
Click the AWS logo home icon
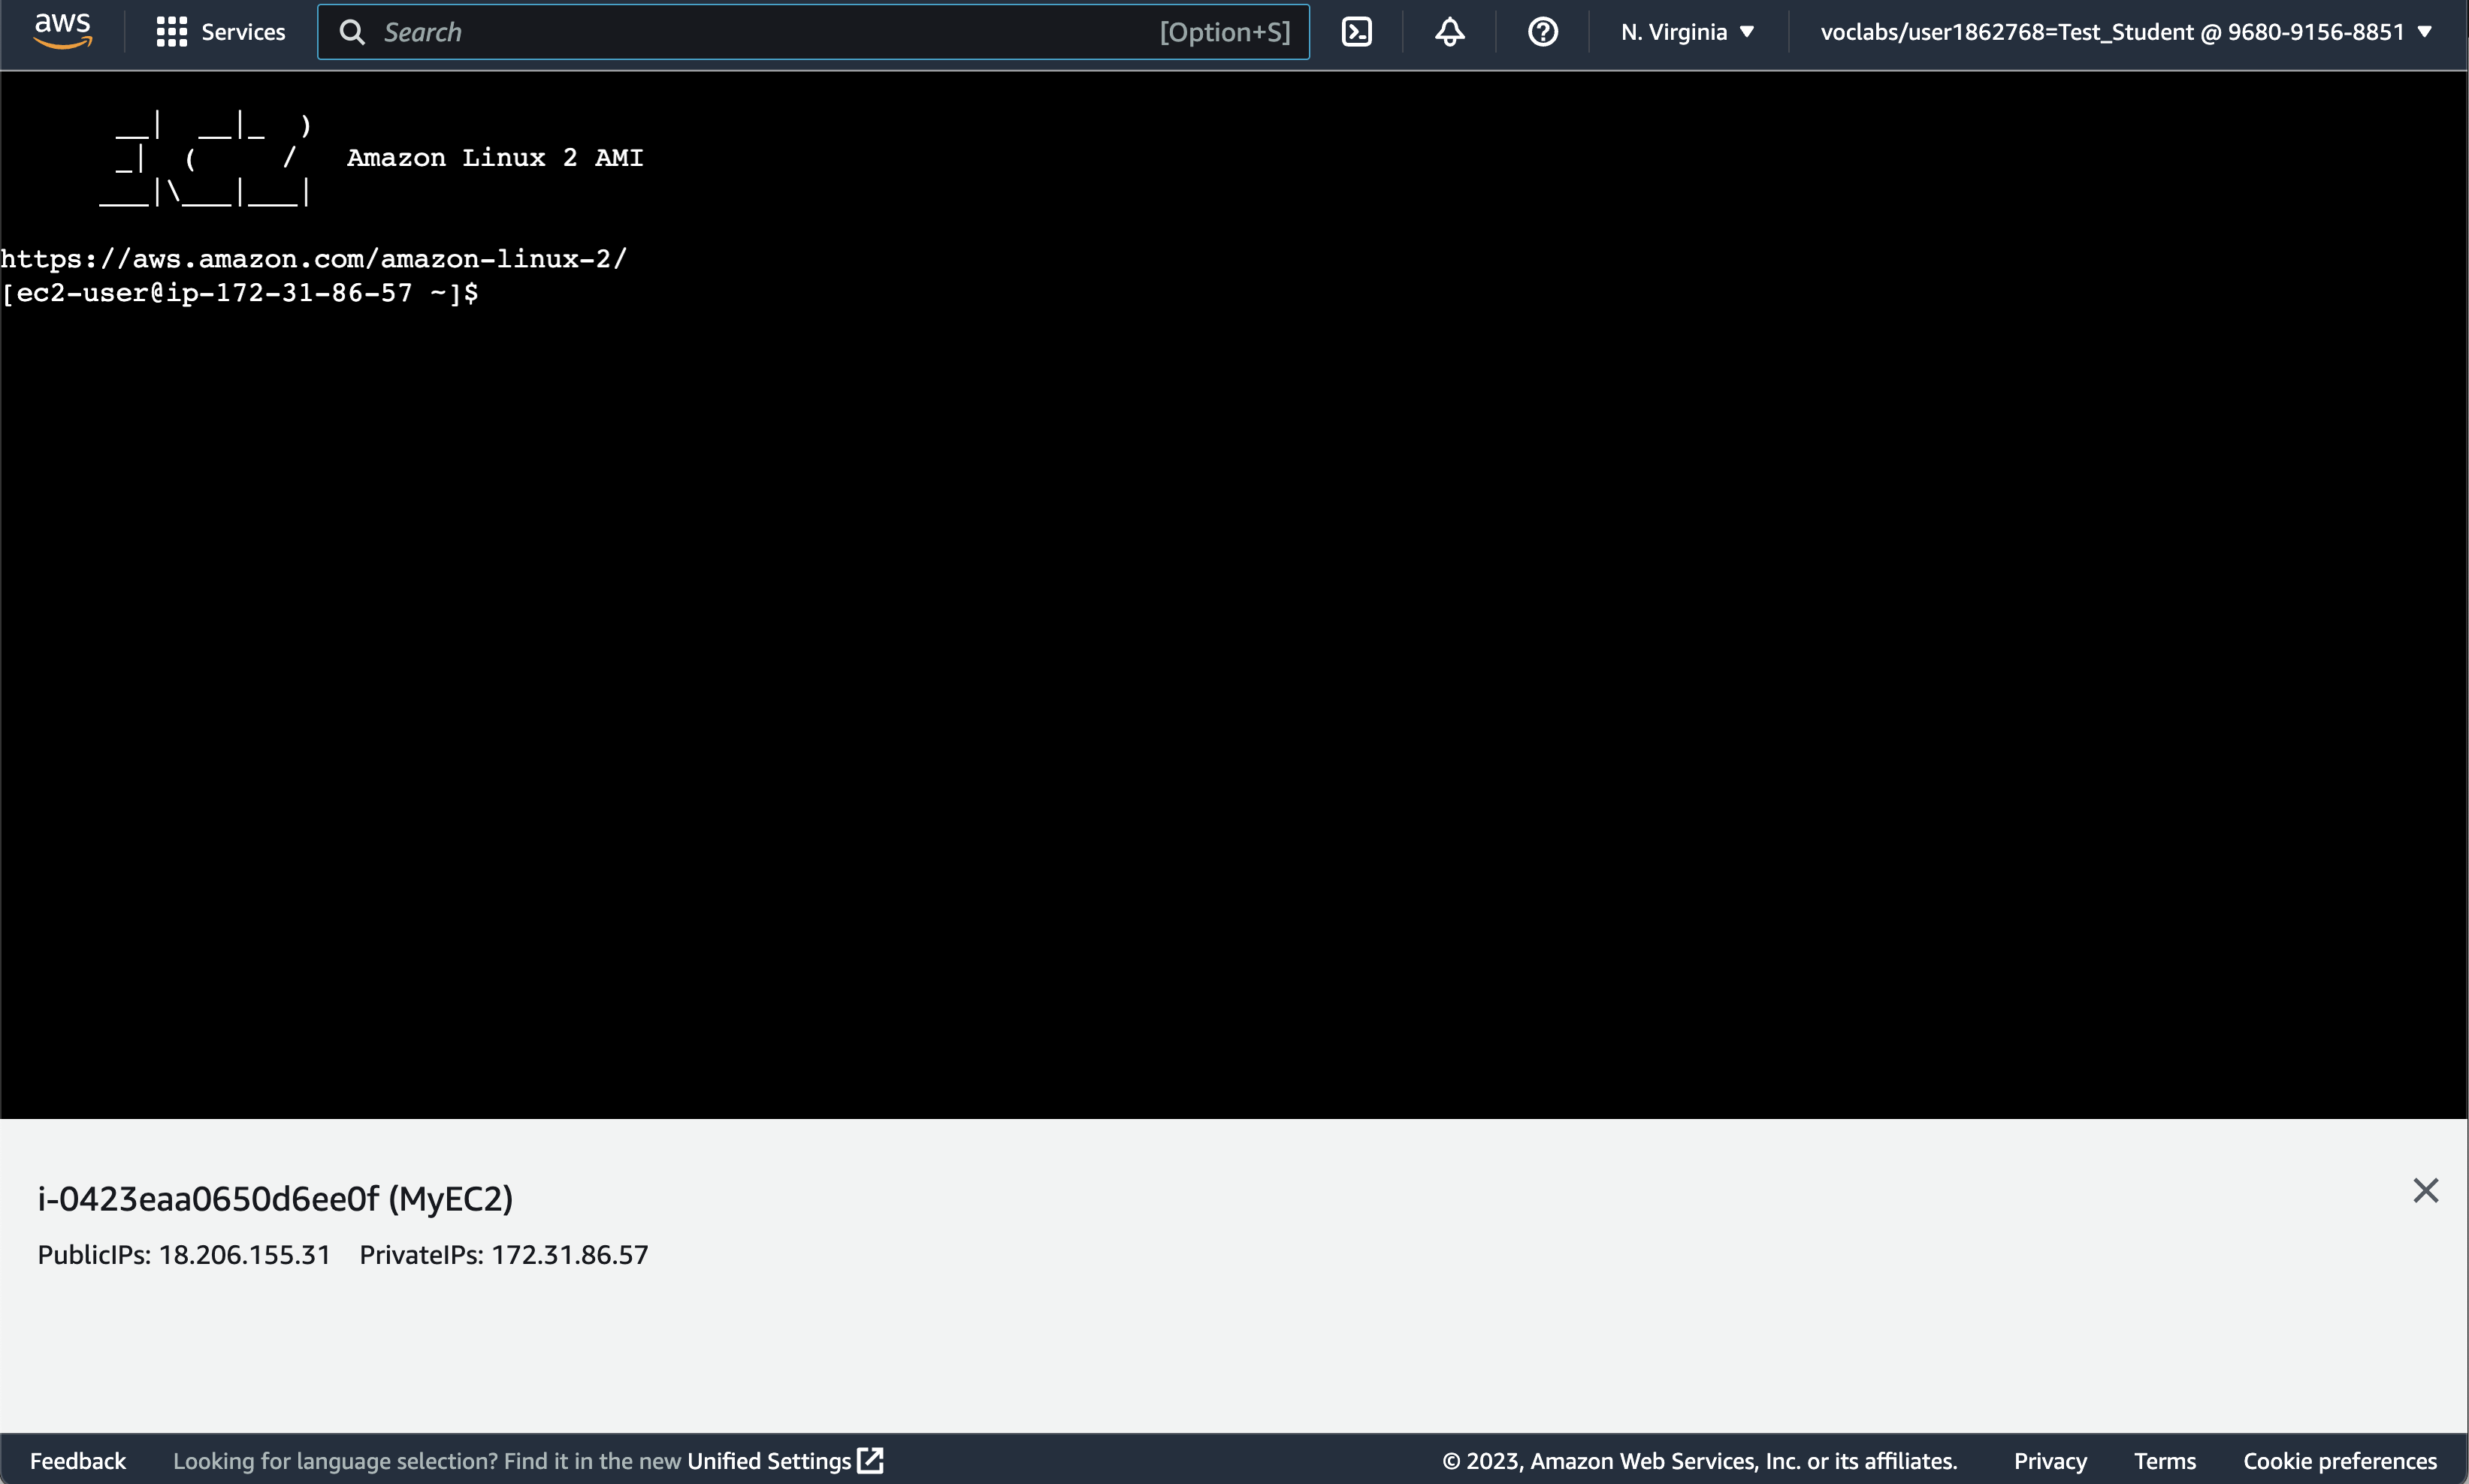point(62,31)
